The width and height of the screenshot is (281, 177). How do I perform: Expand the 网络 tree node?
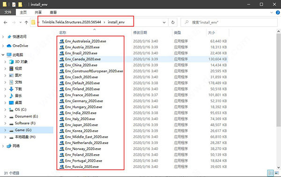point(3,146)
